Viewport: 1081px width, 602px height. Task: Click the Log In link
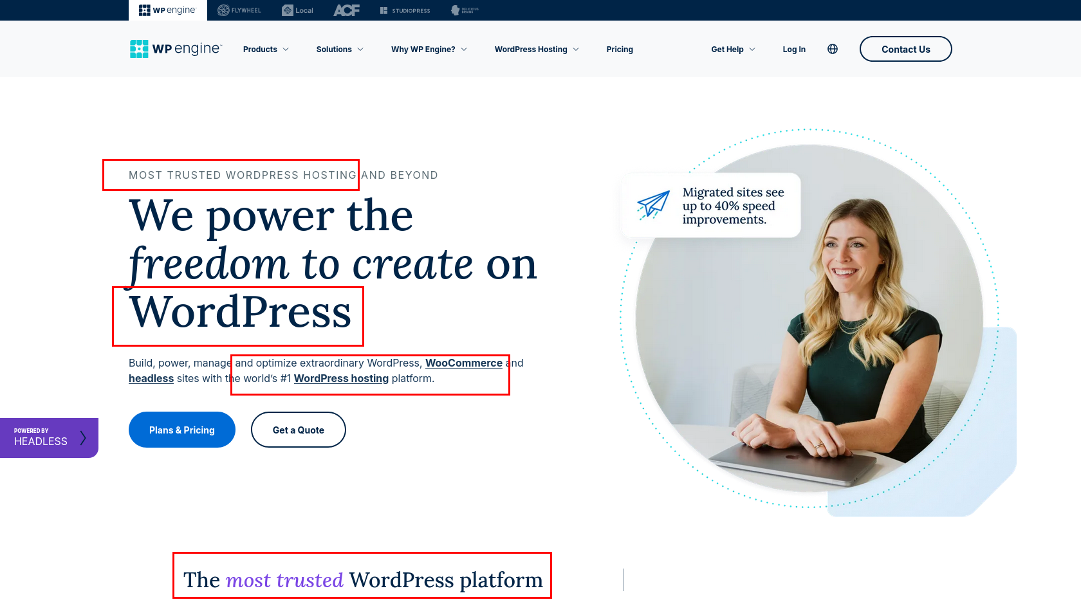(794, 50)
